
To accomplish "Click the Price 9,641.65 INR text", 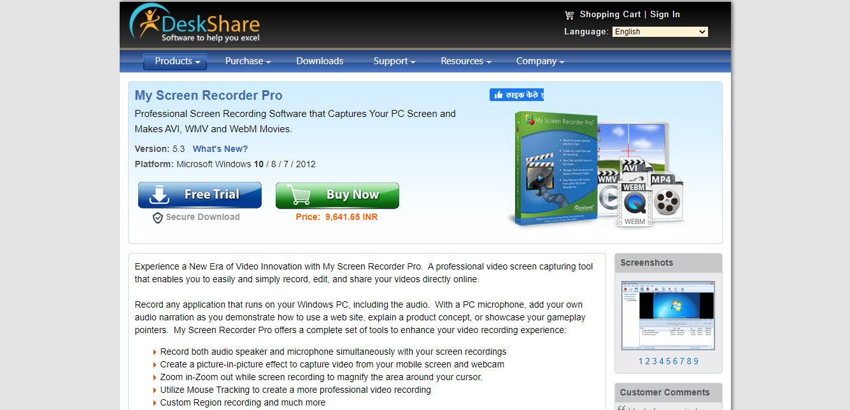I will tap(337, 217).
